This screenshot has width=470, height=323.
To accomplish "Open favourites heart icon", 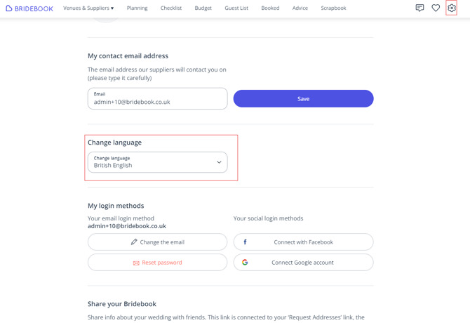I will pos(436,8).
